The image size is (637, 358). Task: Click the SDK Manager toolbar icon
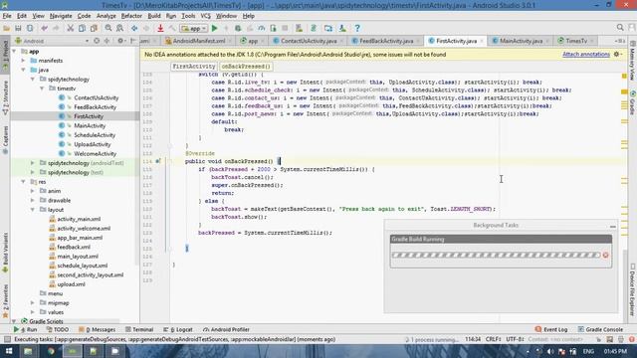(342, 28)
